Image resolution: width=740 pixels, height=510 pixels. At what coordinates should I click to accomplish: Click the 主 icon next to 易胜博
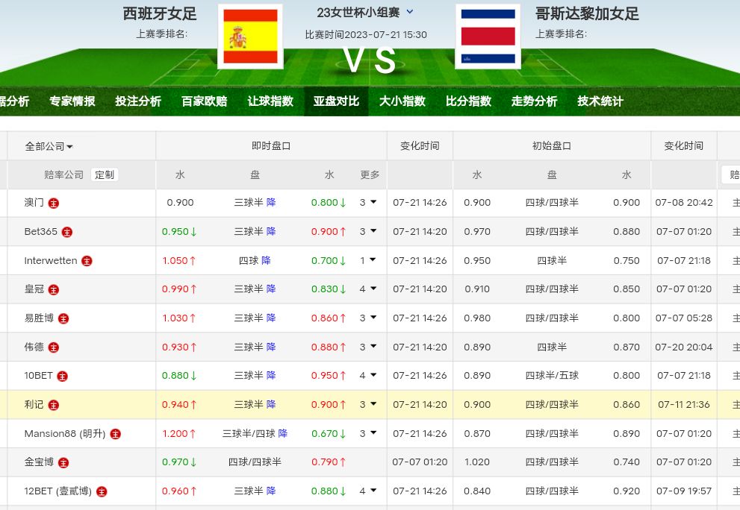click(63, 318)
